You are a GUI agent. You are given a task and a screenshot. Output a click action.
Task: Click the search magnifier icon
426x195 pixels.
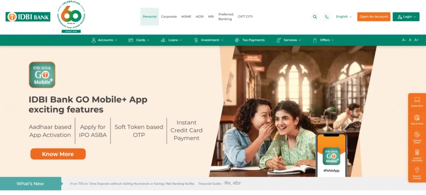point(315,17)
